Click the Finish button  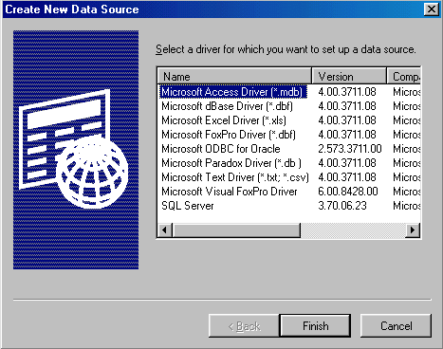(x=315, y=325)
